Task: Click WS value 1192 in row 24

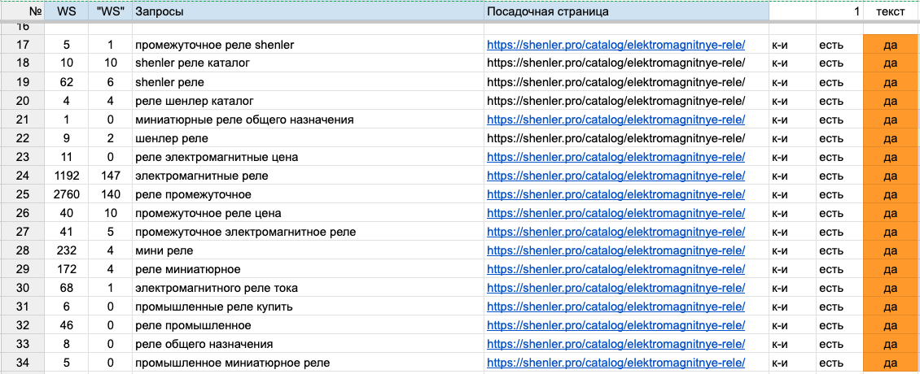Action: click(x=66, y=176)
